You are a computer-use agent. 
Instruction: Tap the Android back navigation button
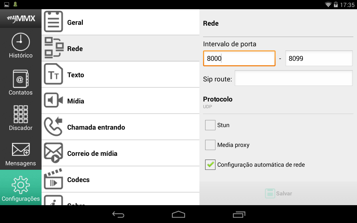click(x=118, y=214)
